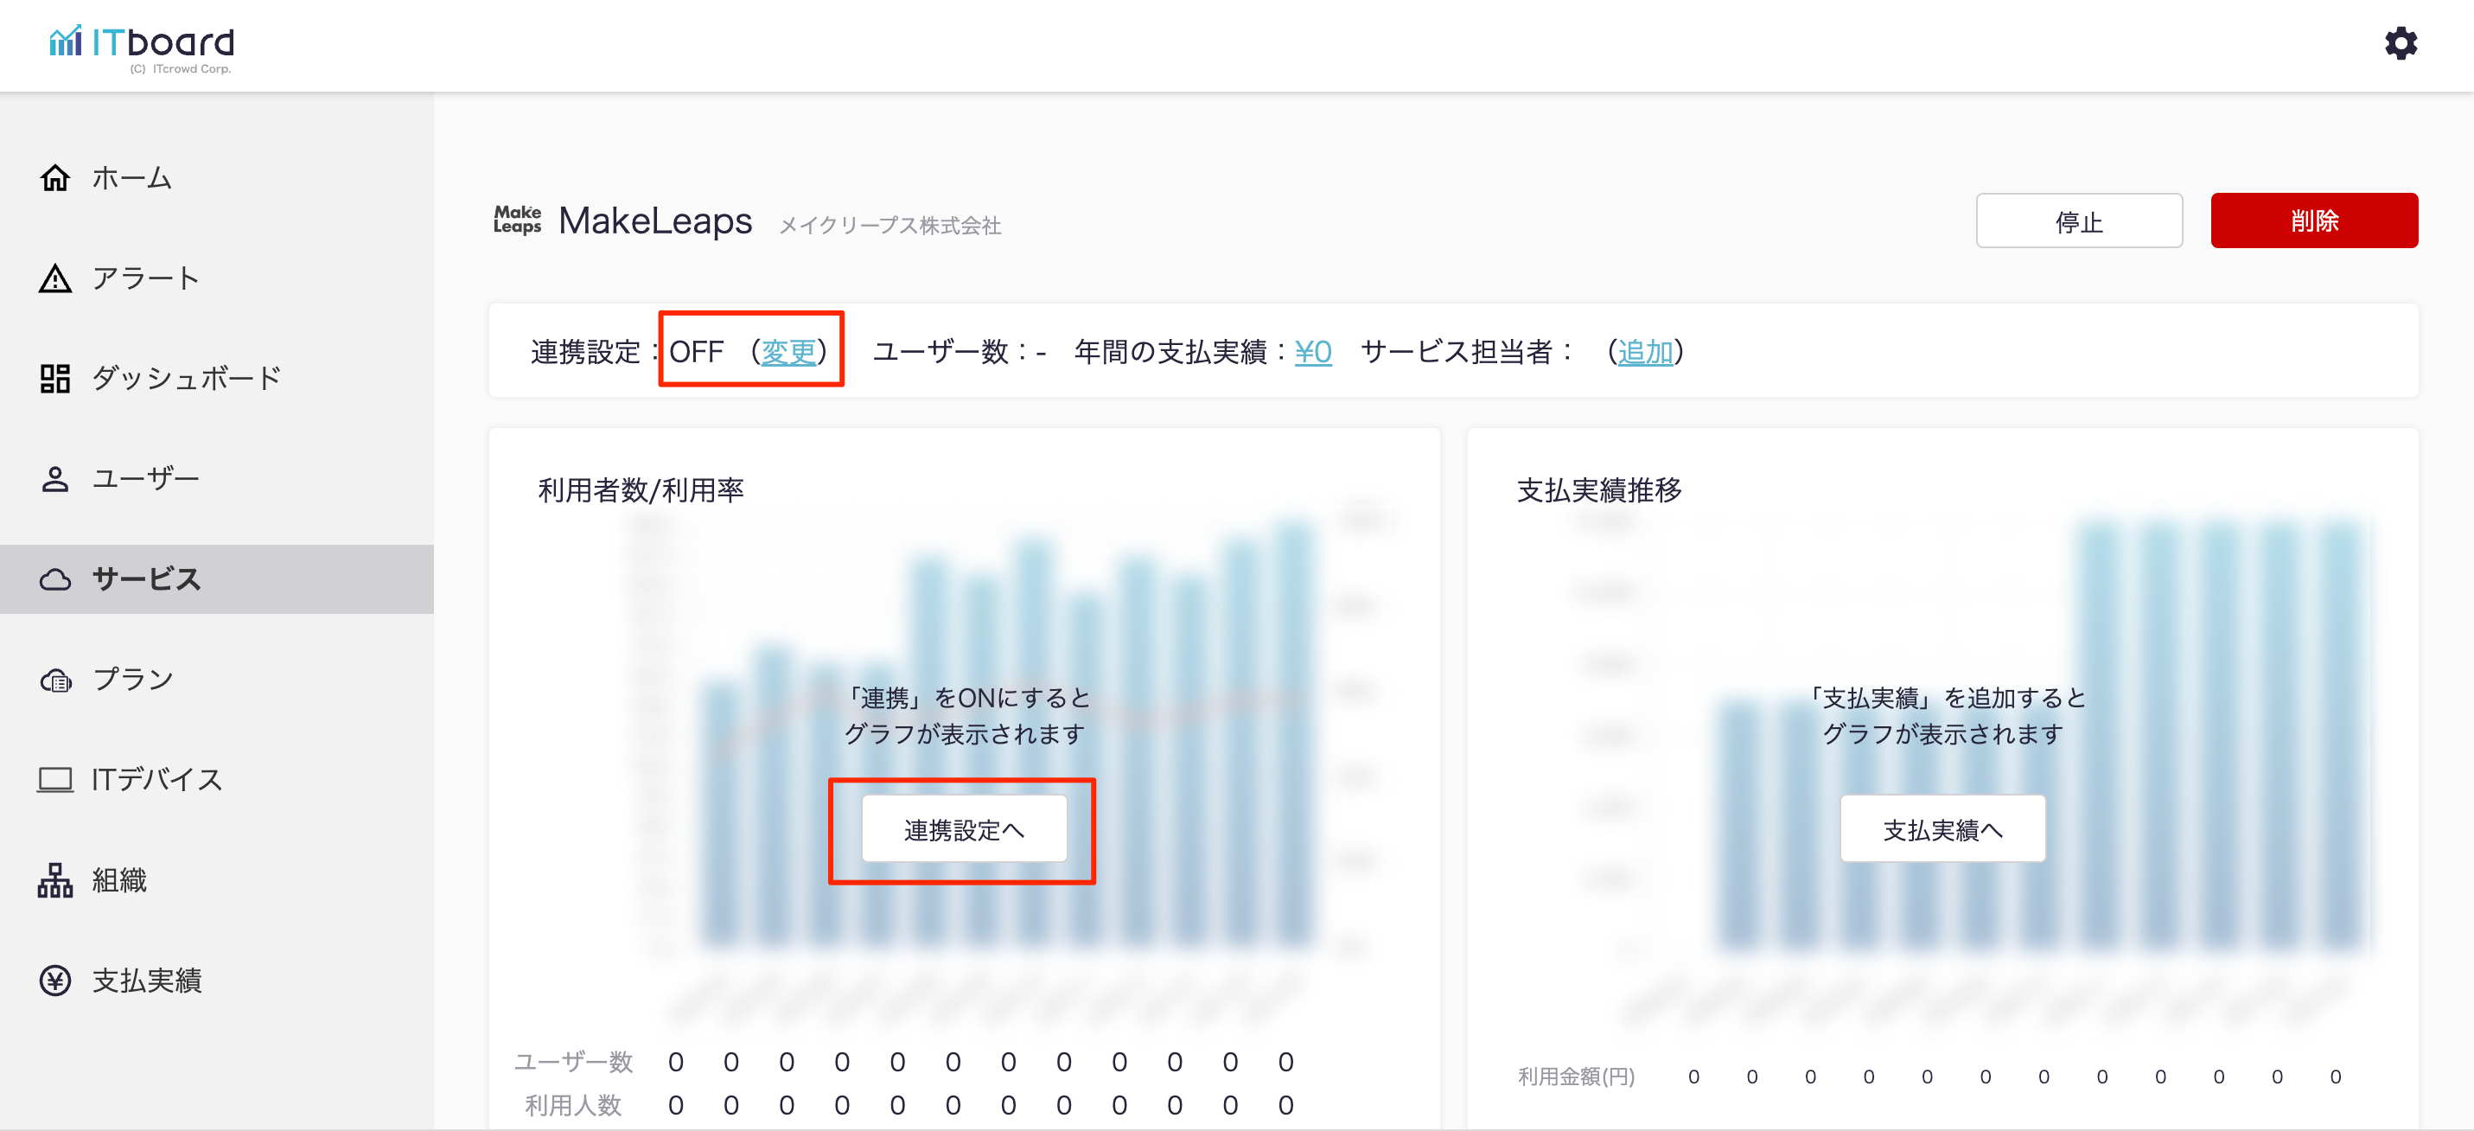Click the 変更 link next to OFF
The width and height of the screenshot is (2474, 1131).
(787, 353)
